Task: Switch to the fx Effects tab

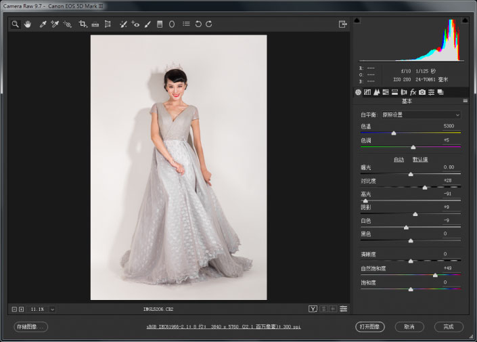Action: [x=413, y=92]
